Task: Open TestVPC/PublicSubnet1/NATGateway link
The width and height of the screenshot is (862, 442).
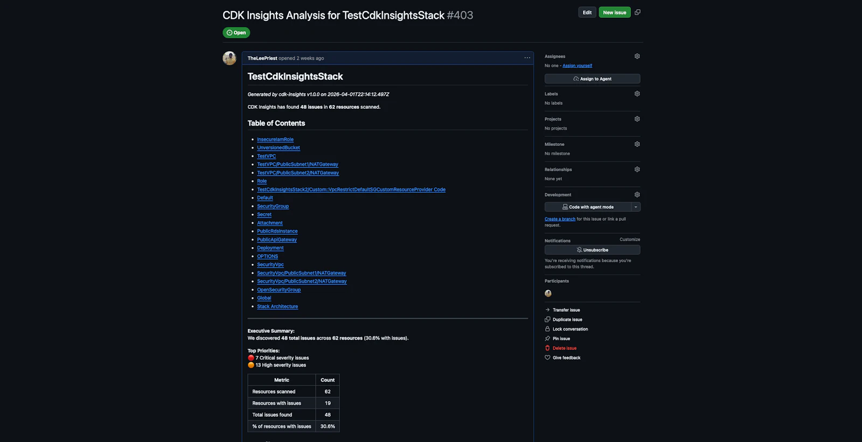Action: [298, 164]
